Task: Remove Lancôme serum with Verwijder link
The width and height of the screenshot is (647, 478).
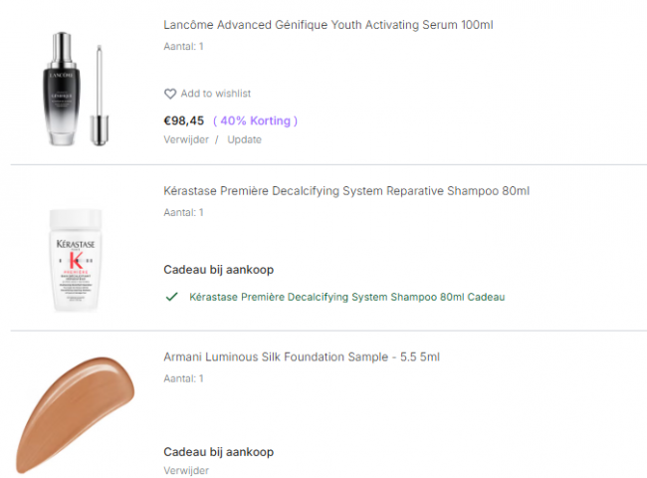Action: pos(186,139)
